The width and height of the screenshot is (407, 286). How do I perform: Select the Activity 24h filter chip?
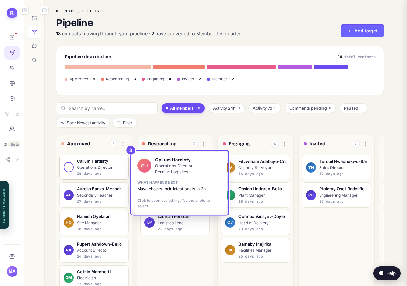[x=226, y=108]
